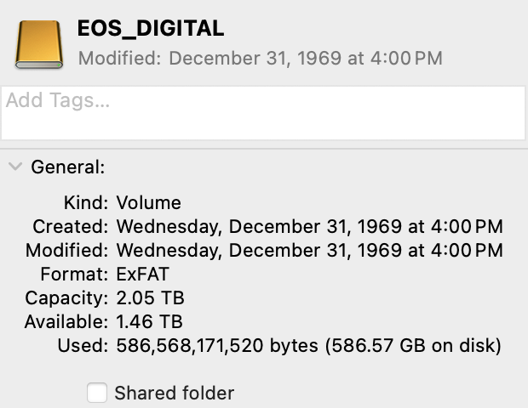Click the General section heading label
Screen dimensions: 528x408
coord(68,167)
